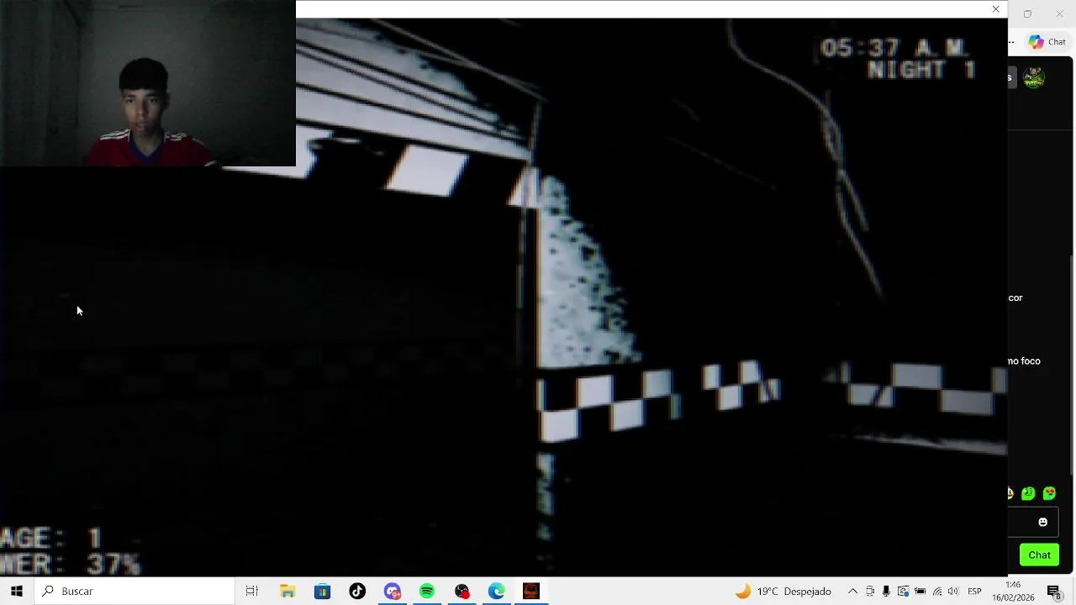Open the 19°C Despejado weather widget
This screenshot has height=605, width=1076.
coord(783,591)
